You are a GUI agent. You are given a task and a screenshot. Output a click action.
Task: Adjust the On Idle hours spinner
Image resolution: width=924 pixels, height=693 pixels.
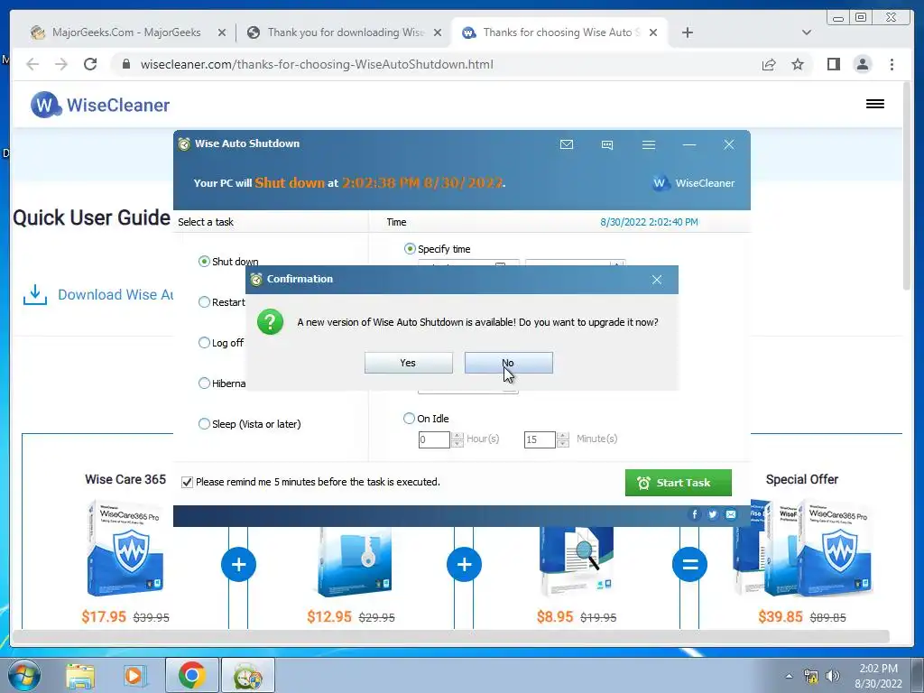tap(457, 439)
